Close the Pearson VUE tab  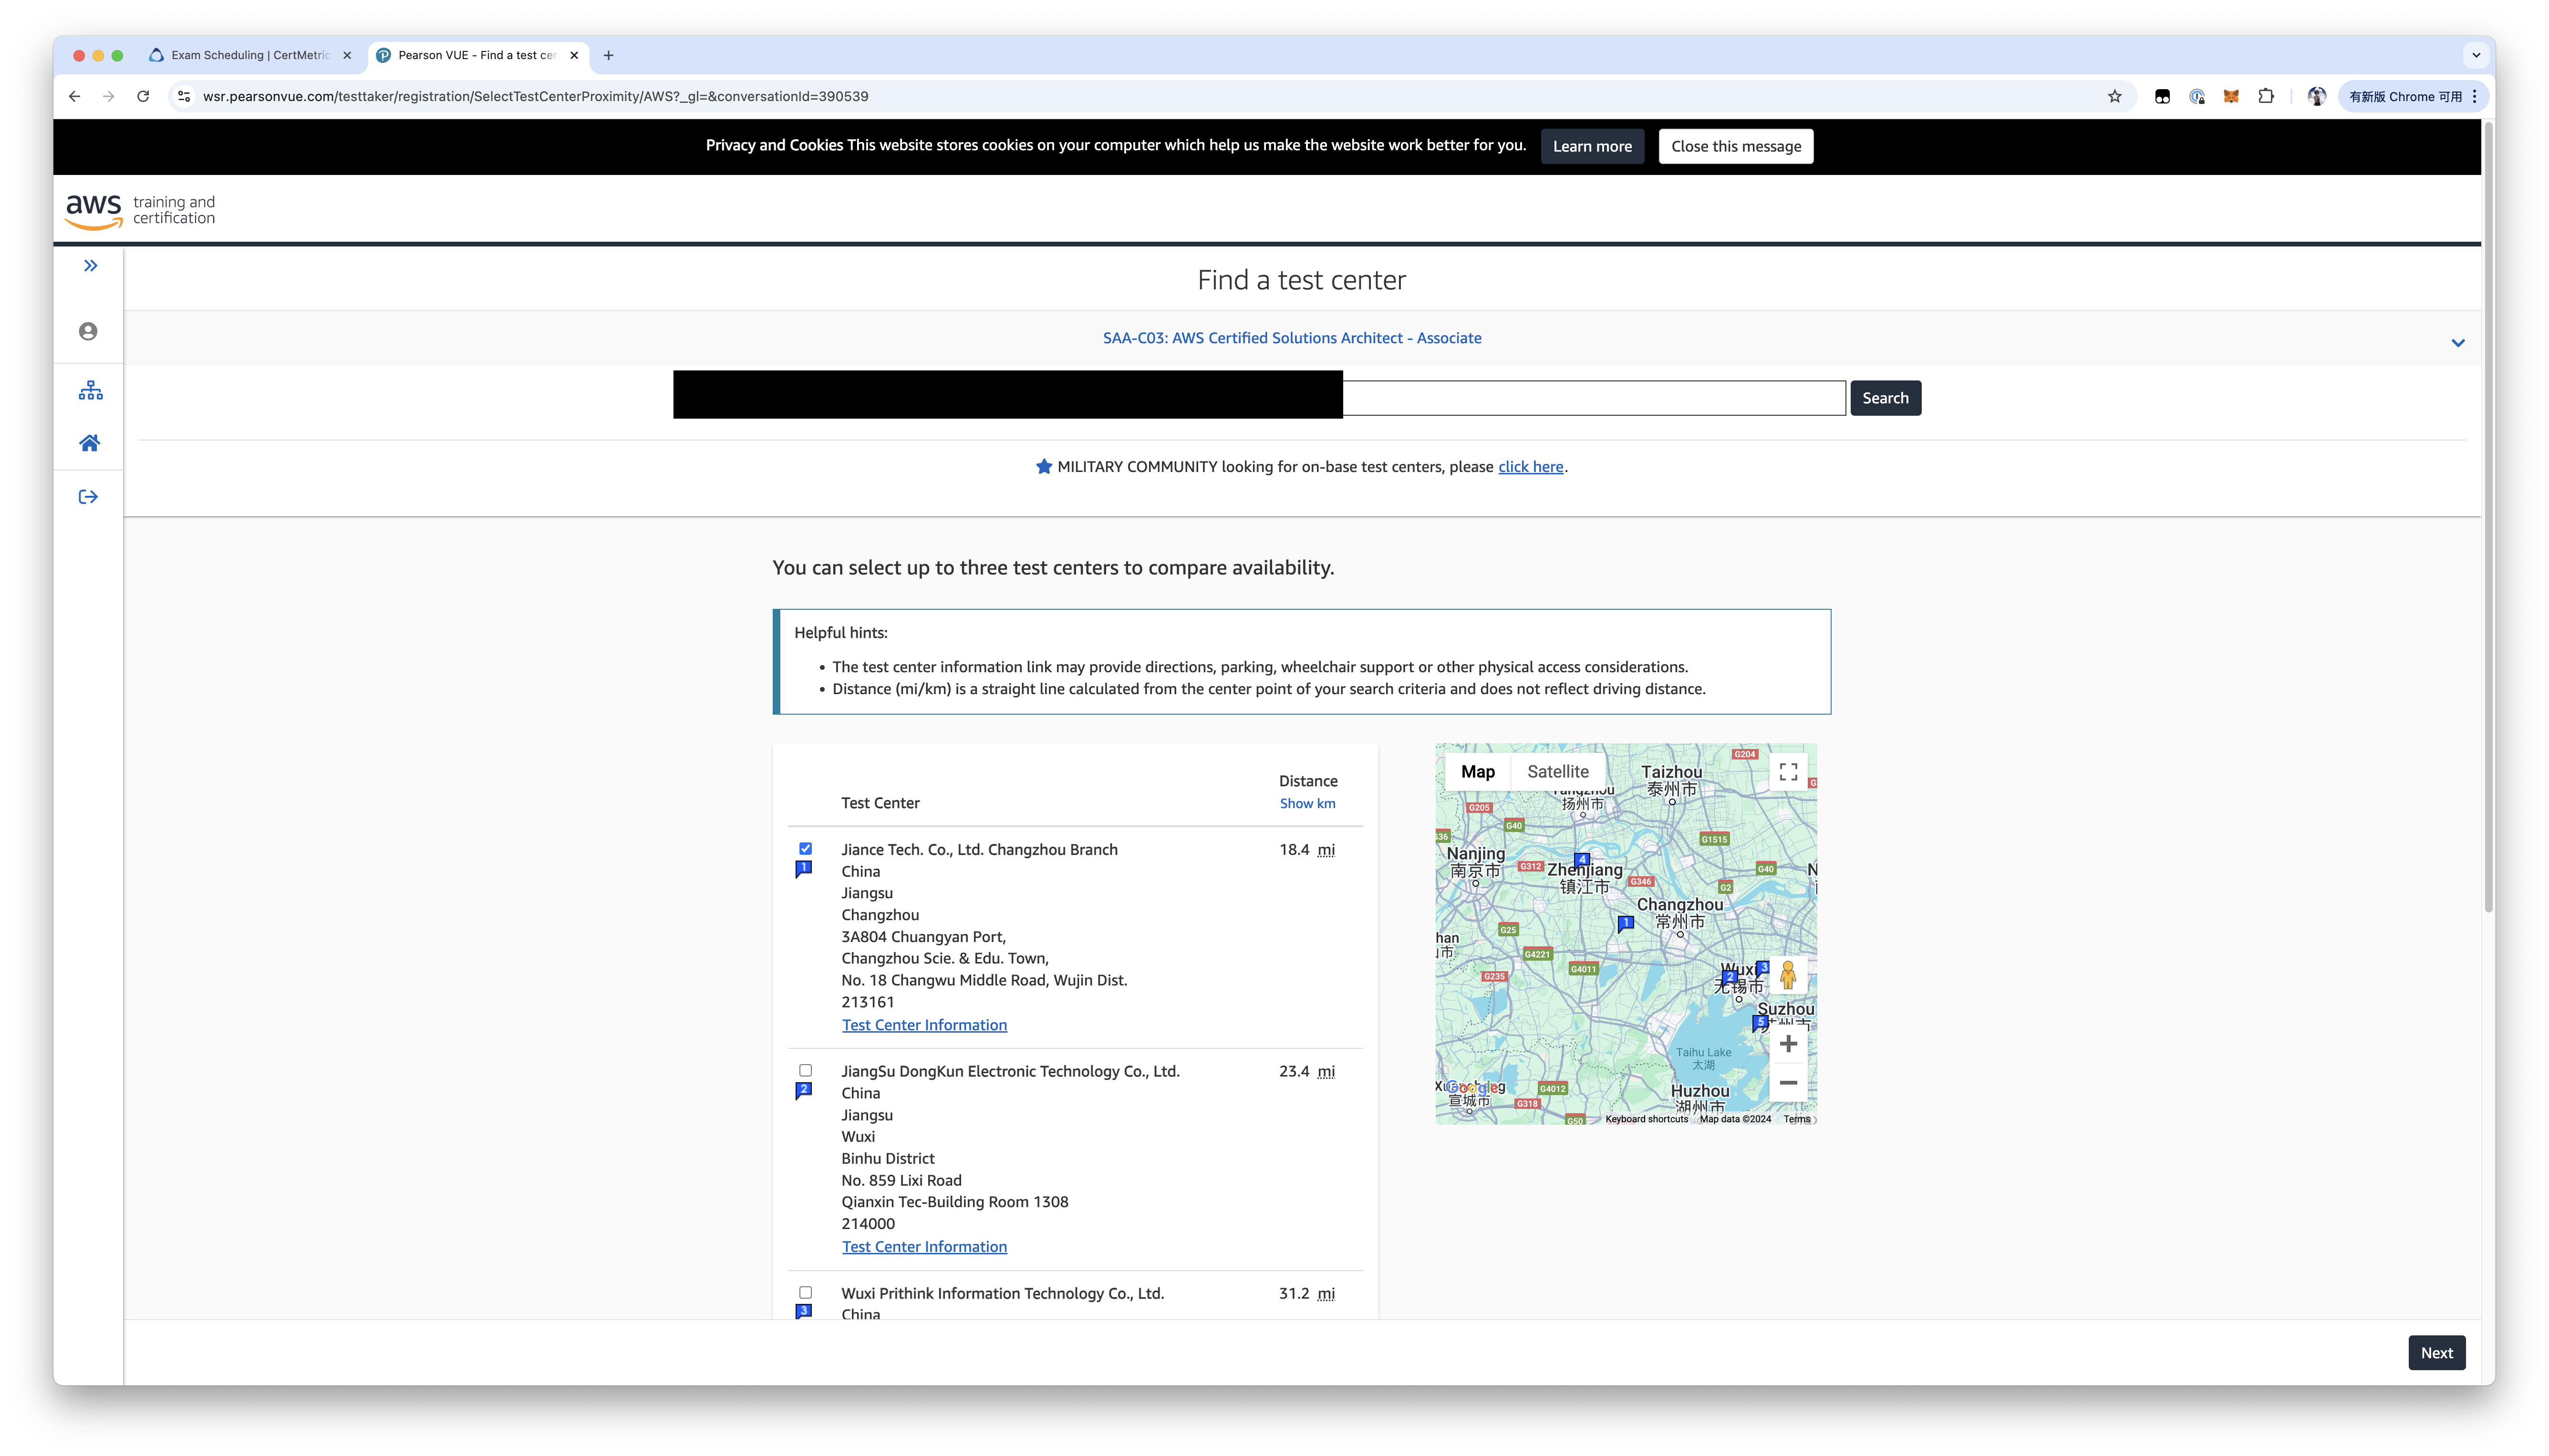click(x=574, y=56)
